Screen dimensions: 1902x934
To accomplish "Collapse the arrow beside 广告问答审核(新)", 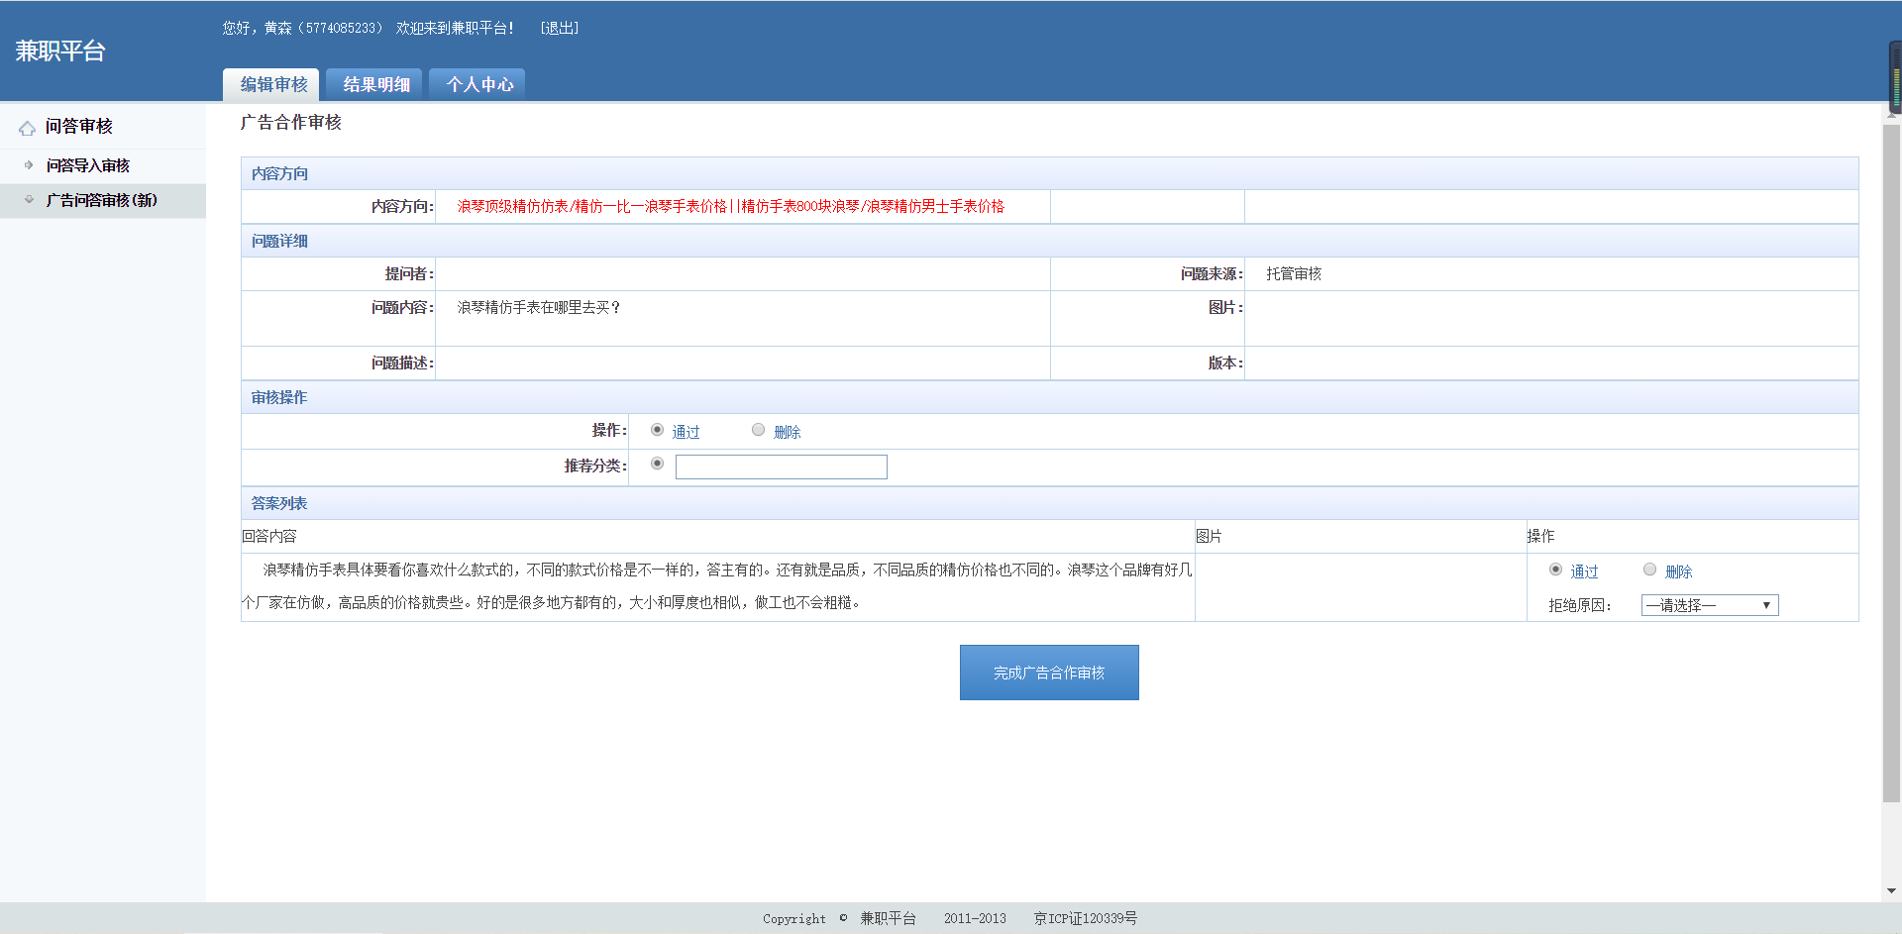I will [29, 200].
